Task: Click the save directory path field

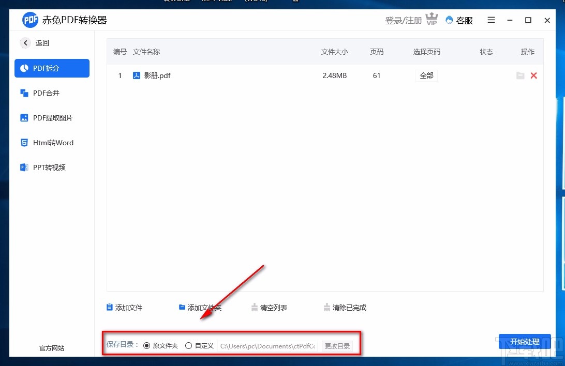Action: [x=267, y=346]
